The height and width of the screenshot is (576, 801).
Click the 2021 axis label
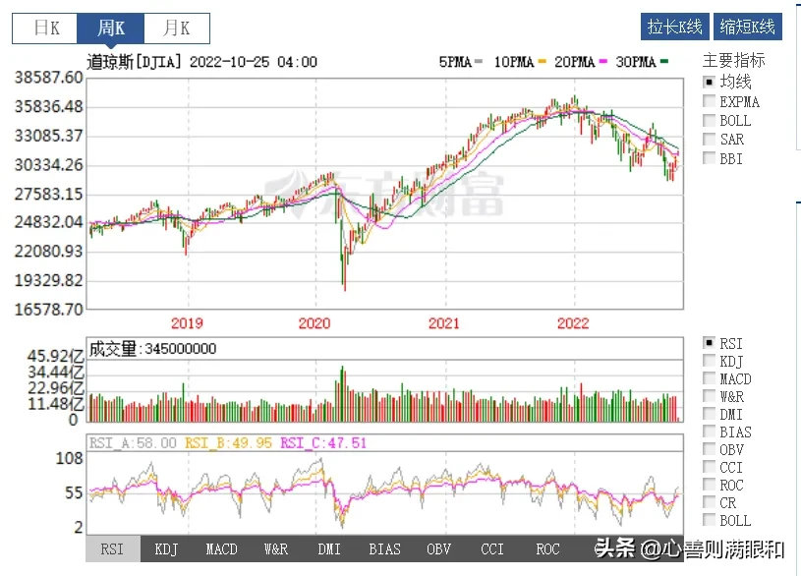pos(444,323)
